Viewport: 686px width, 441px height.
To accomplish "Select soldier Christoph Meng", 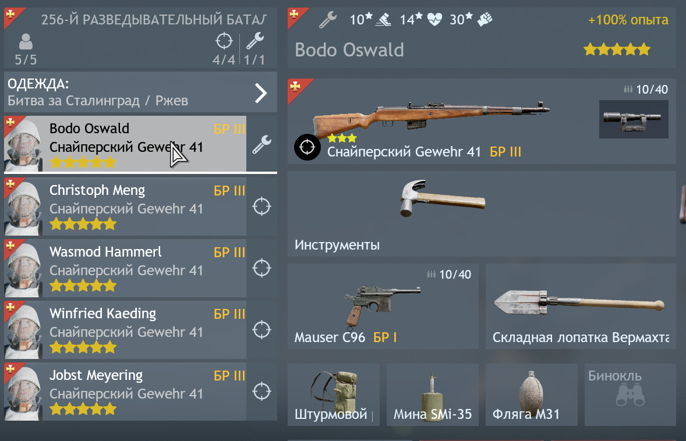I will point(125,207).
